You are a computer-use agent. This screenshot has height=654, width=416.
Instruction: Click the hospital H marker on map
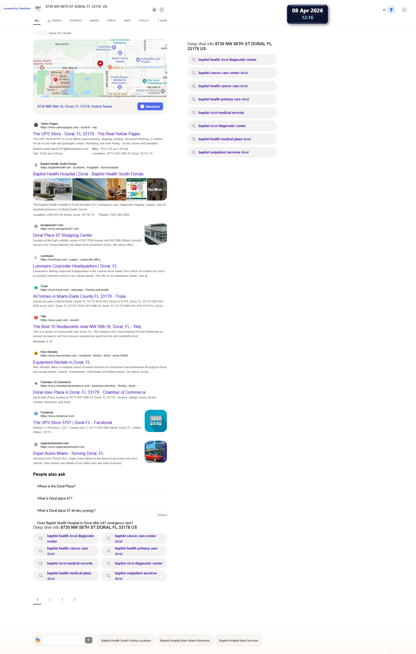[x=42, y=68]
